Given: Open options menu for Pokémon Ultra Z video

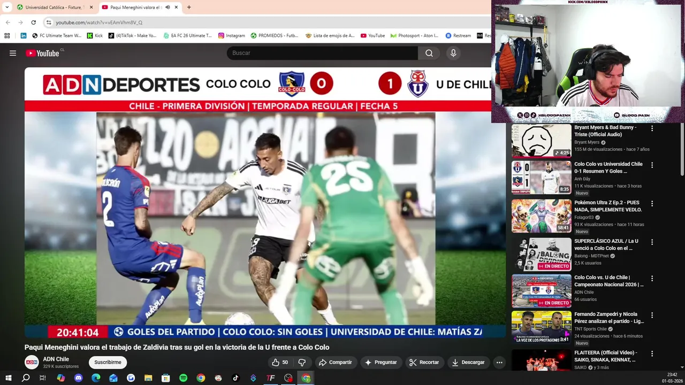Looking at the screenshot, I should point(652,204).
